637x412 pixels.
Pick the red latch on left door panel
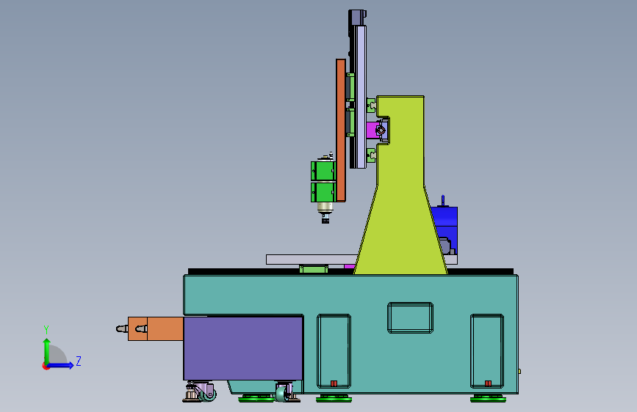(x=334, y=383)
